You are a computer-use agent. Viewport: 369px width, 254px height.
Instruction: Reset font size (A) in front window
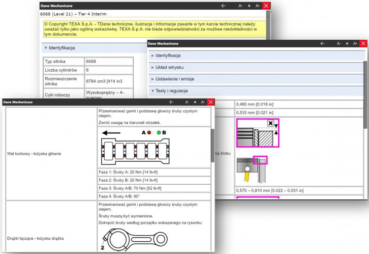(195, 102)
